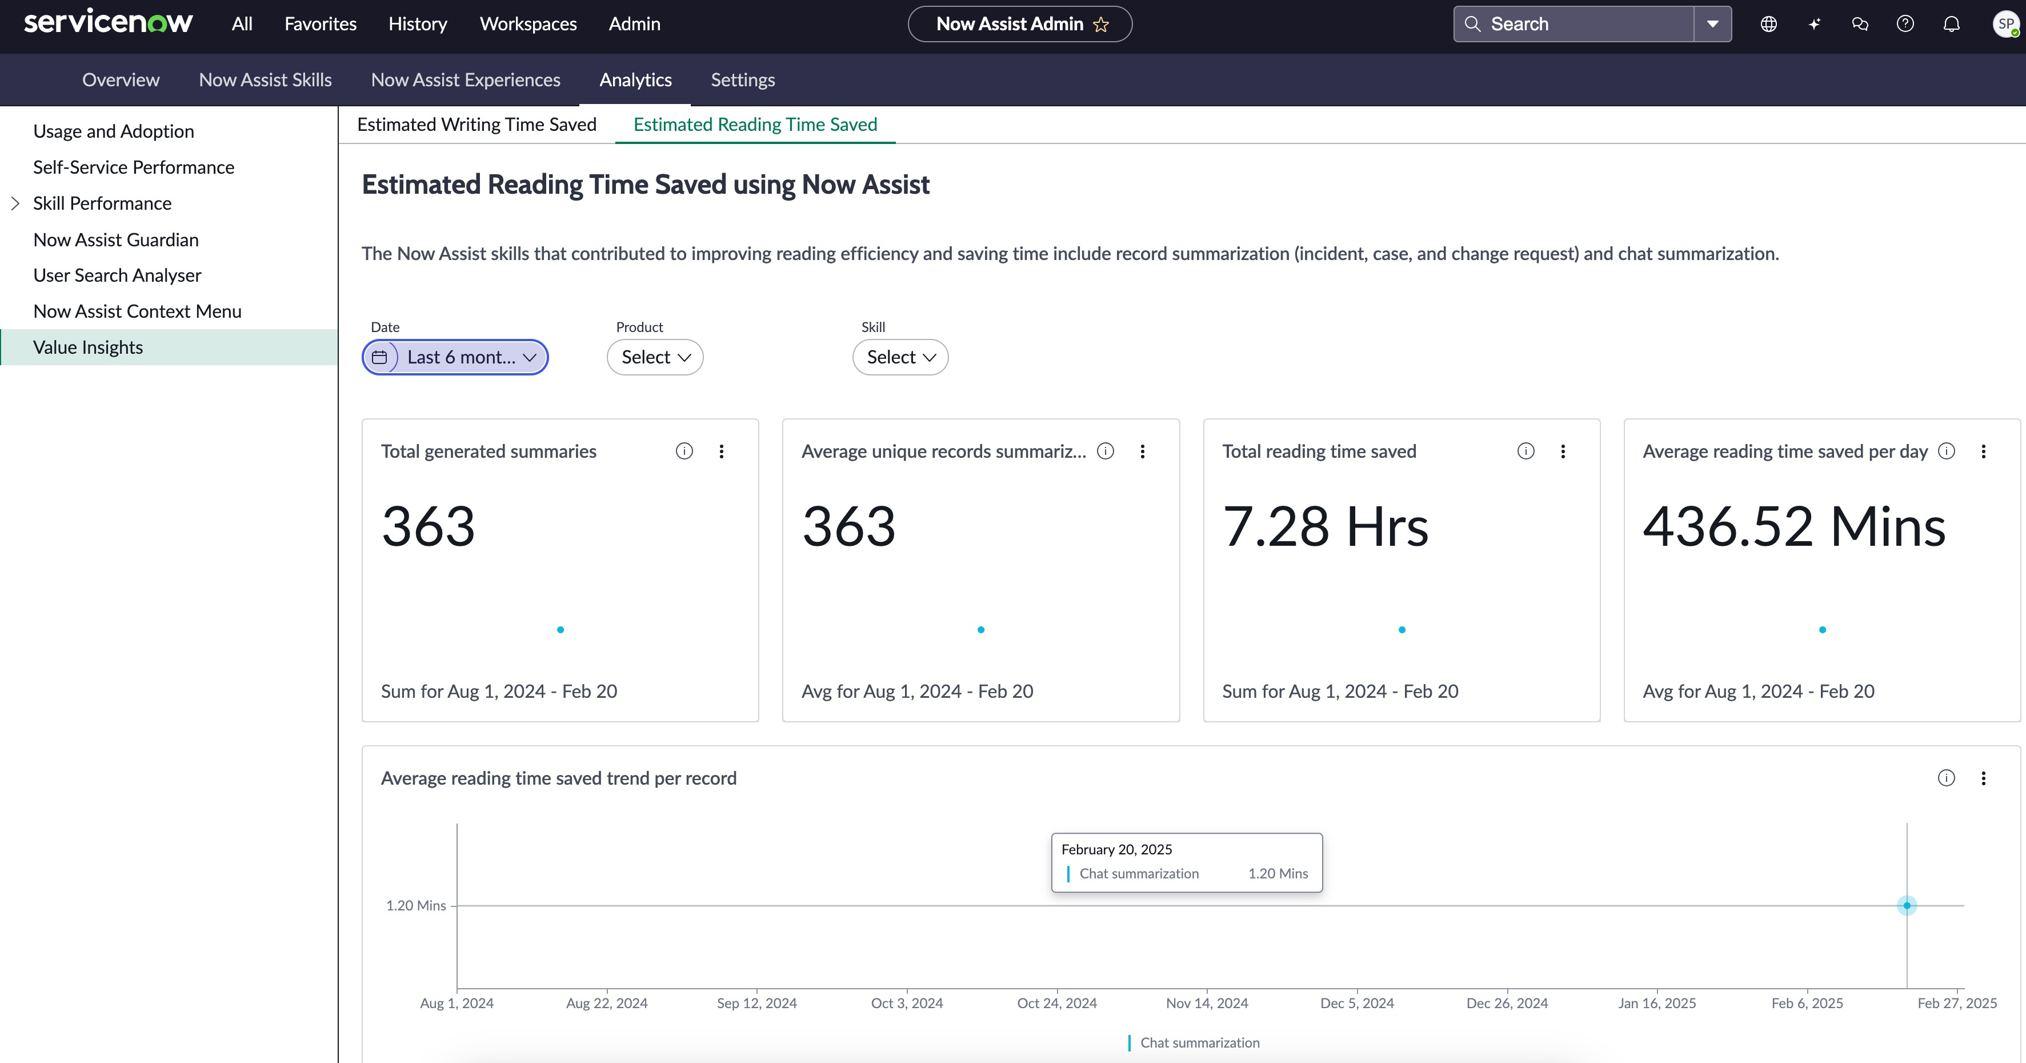Open more options for trend per record chart
Image resolution: width=2026 pixels, height=1063 pixels.
1983,778
